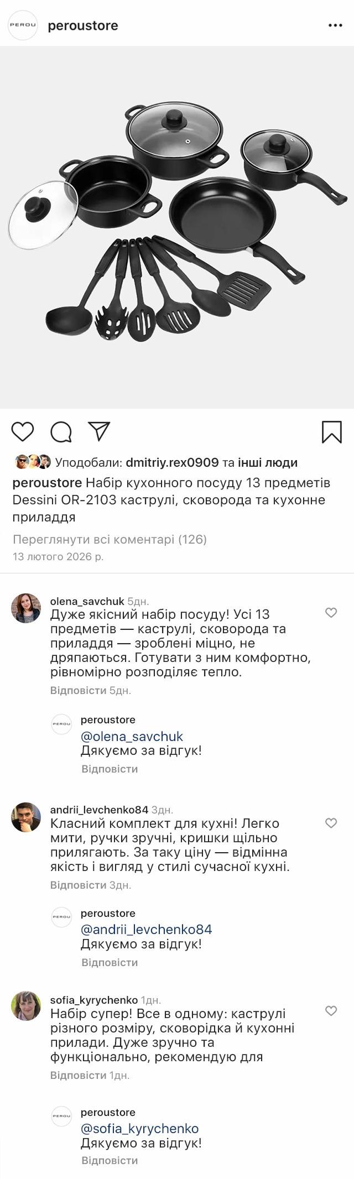Screen dimensions: 354x1179
Task: Save post with the bookmark icon
Action: [331, 432]
